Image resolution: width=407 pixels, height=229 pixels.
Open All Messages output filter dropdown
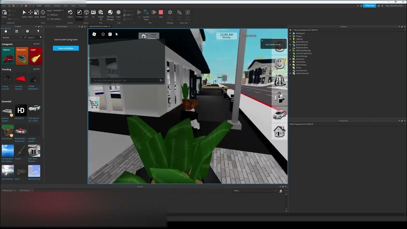(9, 191)
